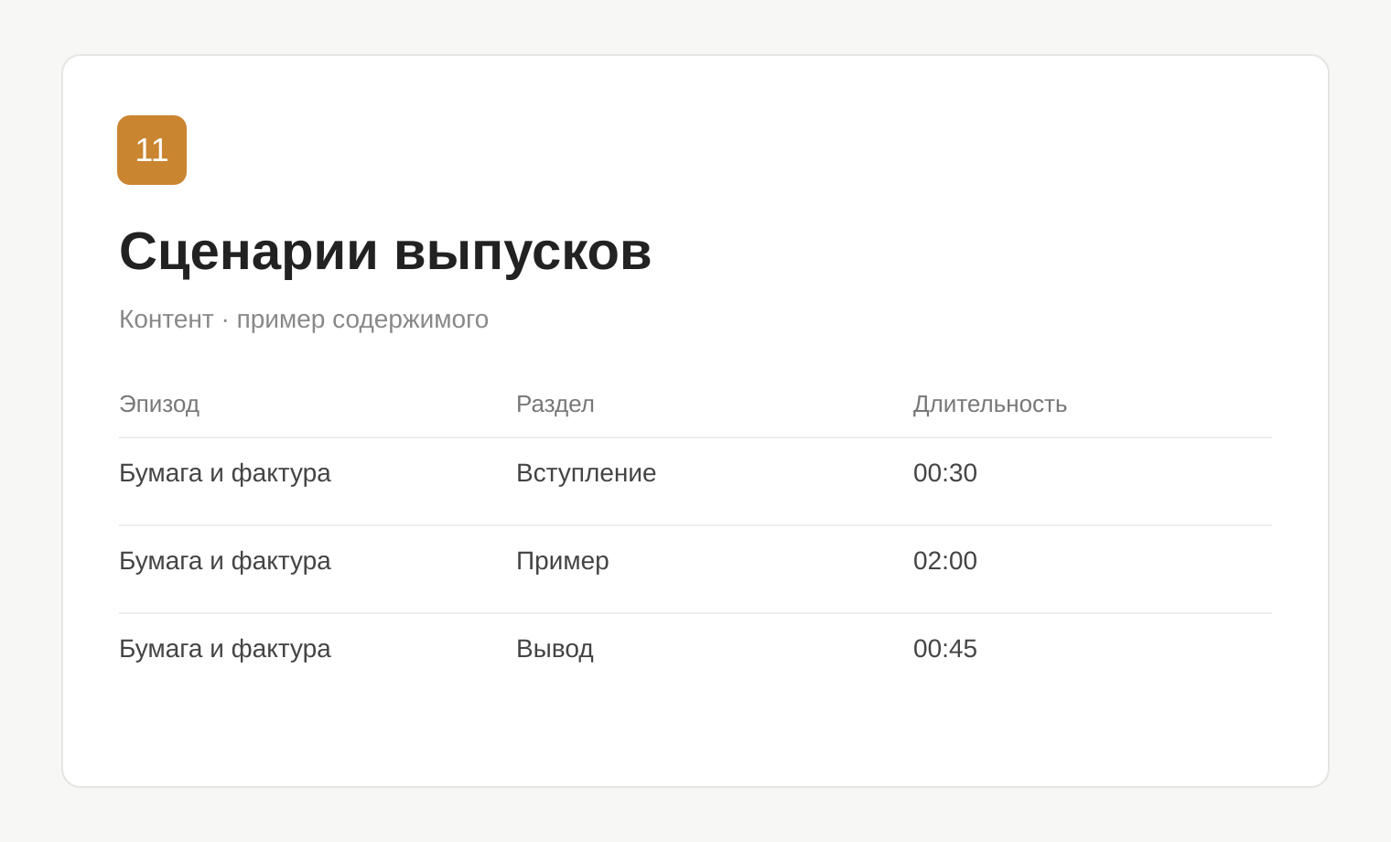Click the "Вступление" section cell
This screenshot has width=1391, height=842.
(x=587, y=473)
